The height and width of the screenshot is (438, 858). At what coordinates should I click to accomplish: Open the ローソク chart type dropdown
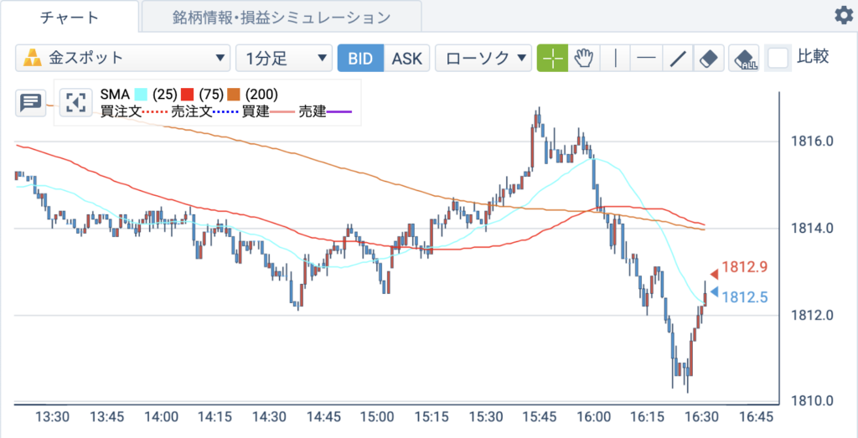483,58
